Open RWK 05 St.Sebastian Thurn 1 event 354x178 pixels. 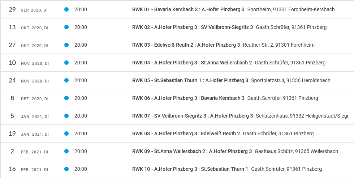(190, 80)
